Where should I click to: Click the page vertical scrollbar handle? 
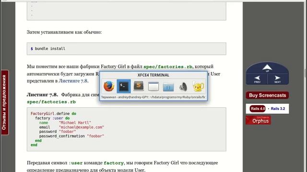point(305,73)
